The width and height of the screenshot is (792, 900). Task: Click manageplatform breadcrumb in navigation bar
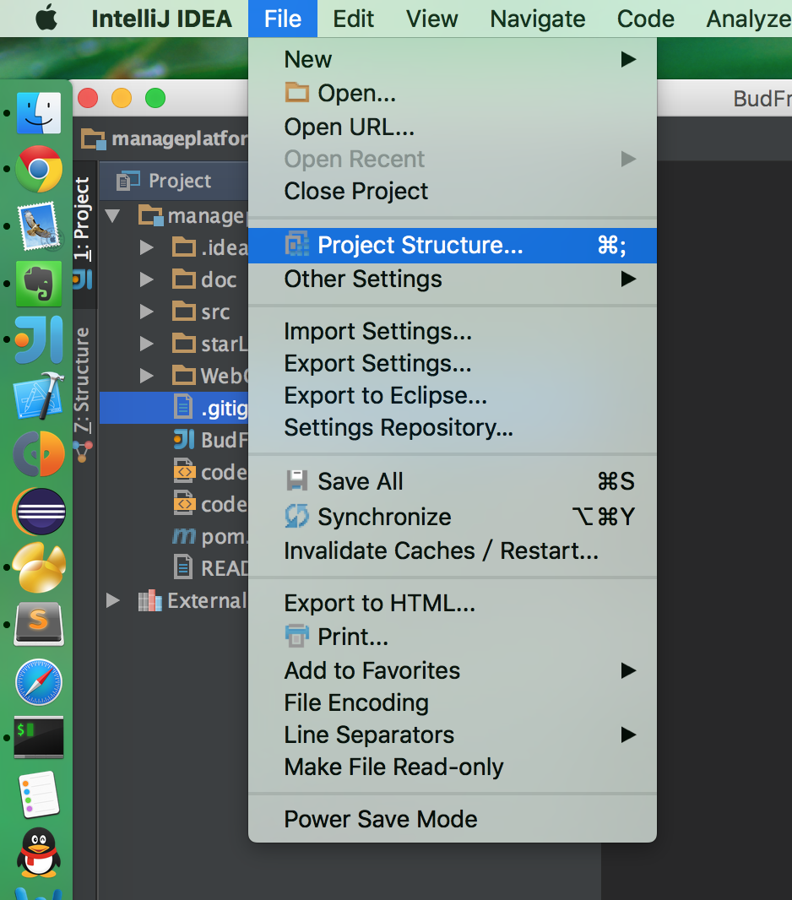pyautogui.click(x=165, y=138)
